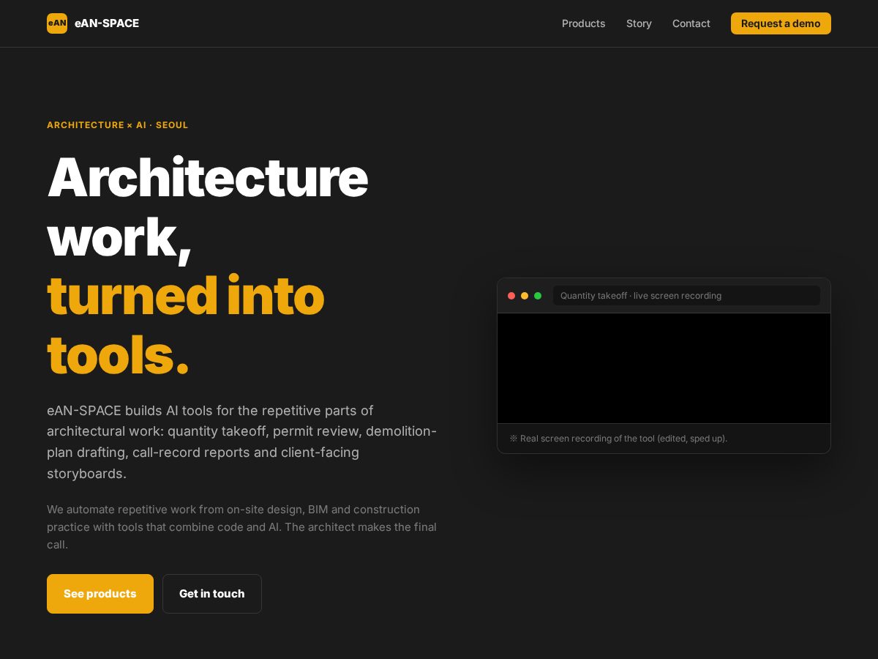Click the eAN logo icon

(x=57, y=23)
